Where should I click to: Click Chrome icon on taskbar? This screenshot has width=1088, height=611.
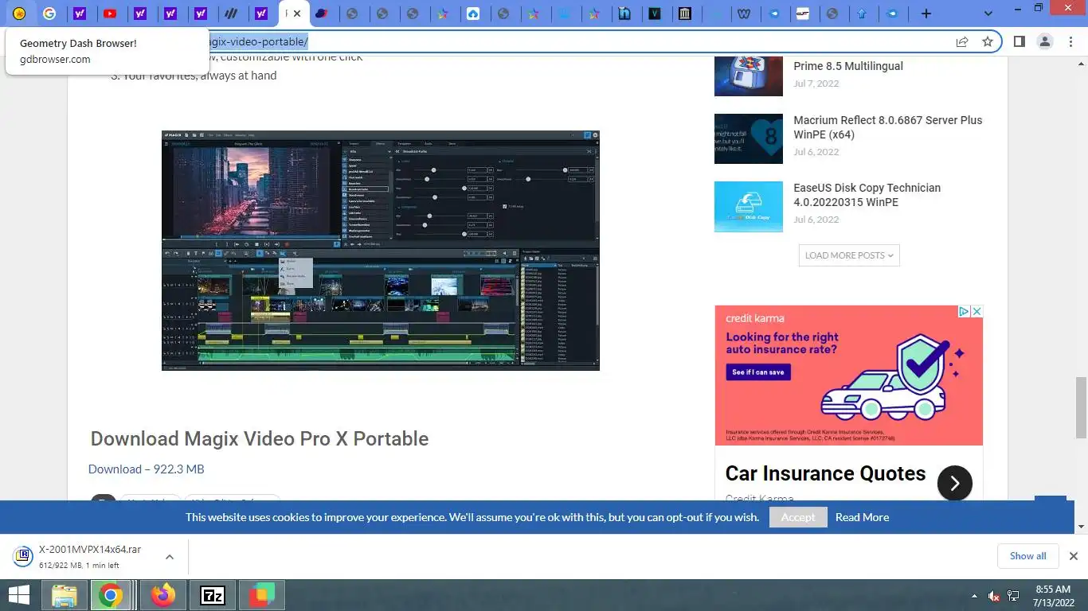coord(111,595)
